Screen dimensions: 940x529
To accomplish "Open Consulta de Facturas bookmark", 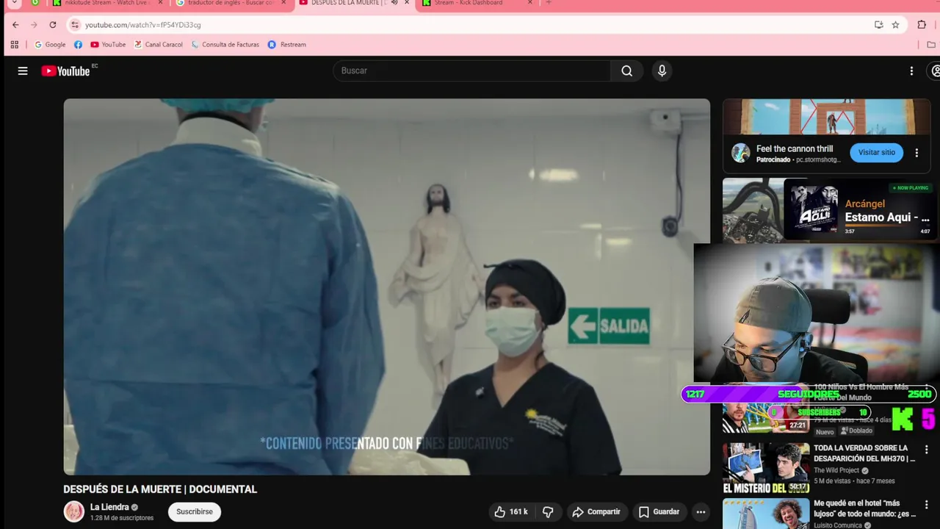I will pyautogui.click(x=225, y=44).
